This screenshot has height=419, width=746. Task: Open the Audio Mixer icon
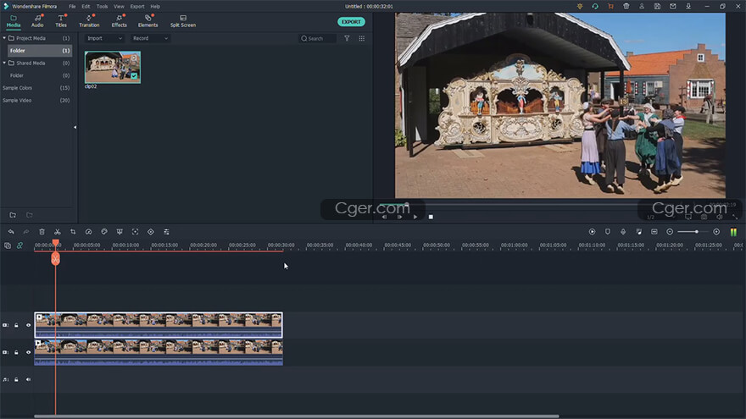click(639, 232)
